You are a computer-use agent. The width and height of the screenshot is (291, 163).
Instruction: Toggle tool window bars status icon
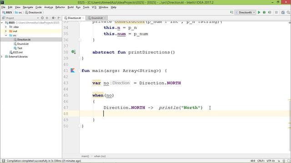click(3, 161)
